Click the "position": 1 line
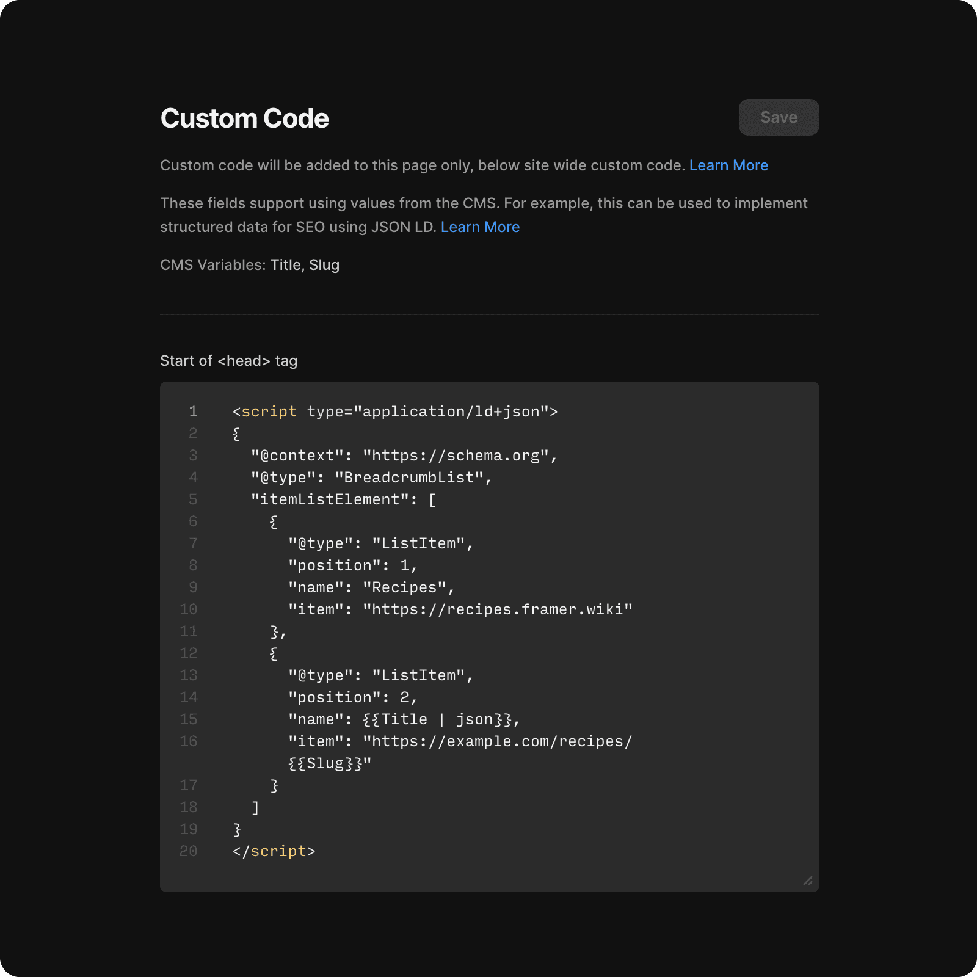Screen dimensions: 977x977 tap(352, 565)
